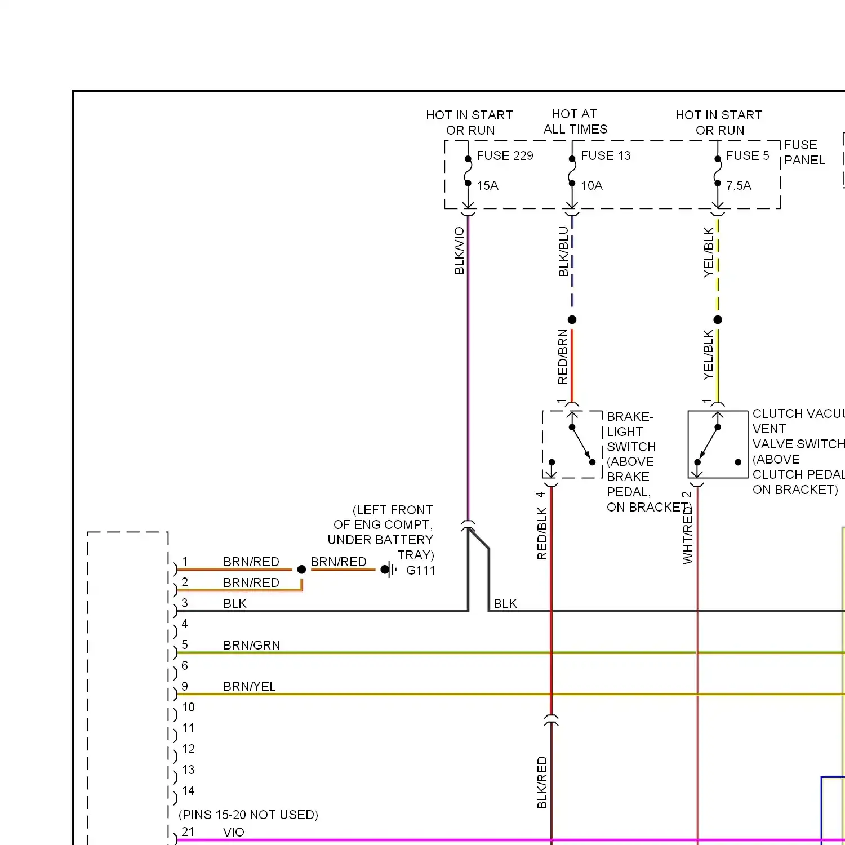The width and height of the screenshot is (845, 845).
Task: Click the ground symbol next to G111
Action: (x=388, y=570)
